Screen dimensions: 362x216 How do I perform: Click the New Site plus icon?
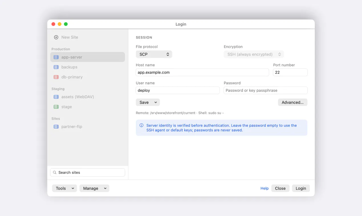pyautogui.click(x=56, y=37)
